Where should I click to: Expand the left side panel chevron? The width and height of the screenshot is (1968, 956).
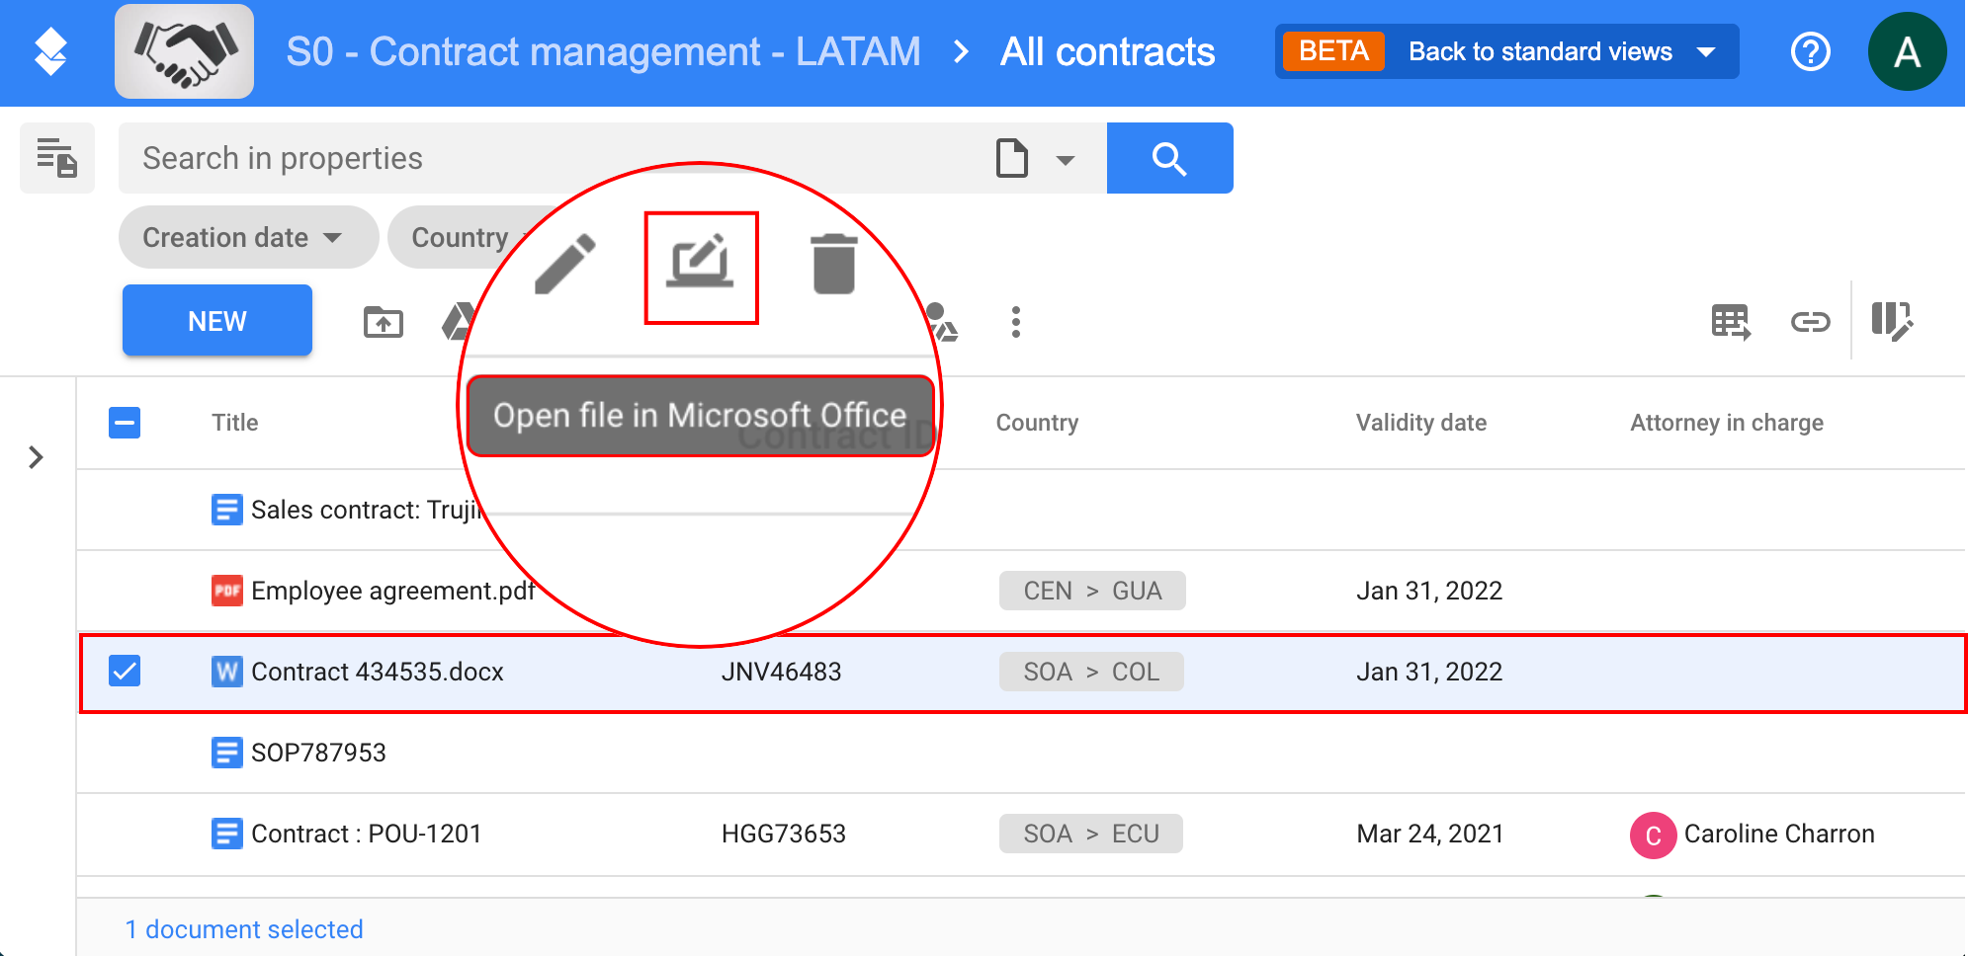click(37, 457)
